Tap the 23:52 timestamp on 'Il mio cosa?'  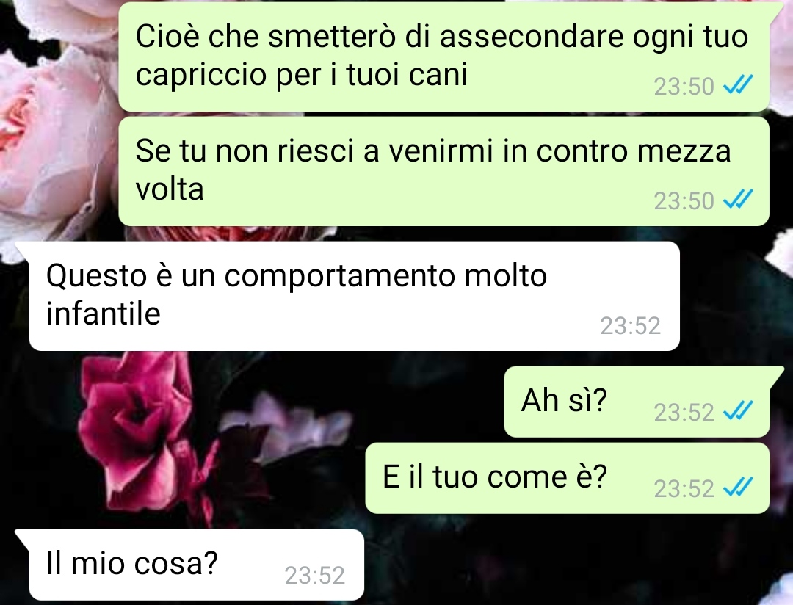point(314,575)
